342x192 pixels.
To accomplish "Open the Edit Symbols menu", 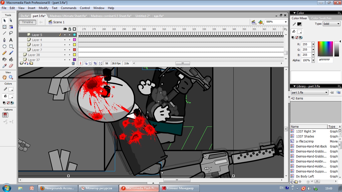I will tap(261, 22).
